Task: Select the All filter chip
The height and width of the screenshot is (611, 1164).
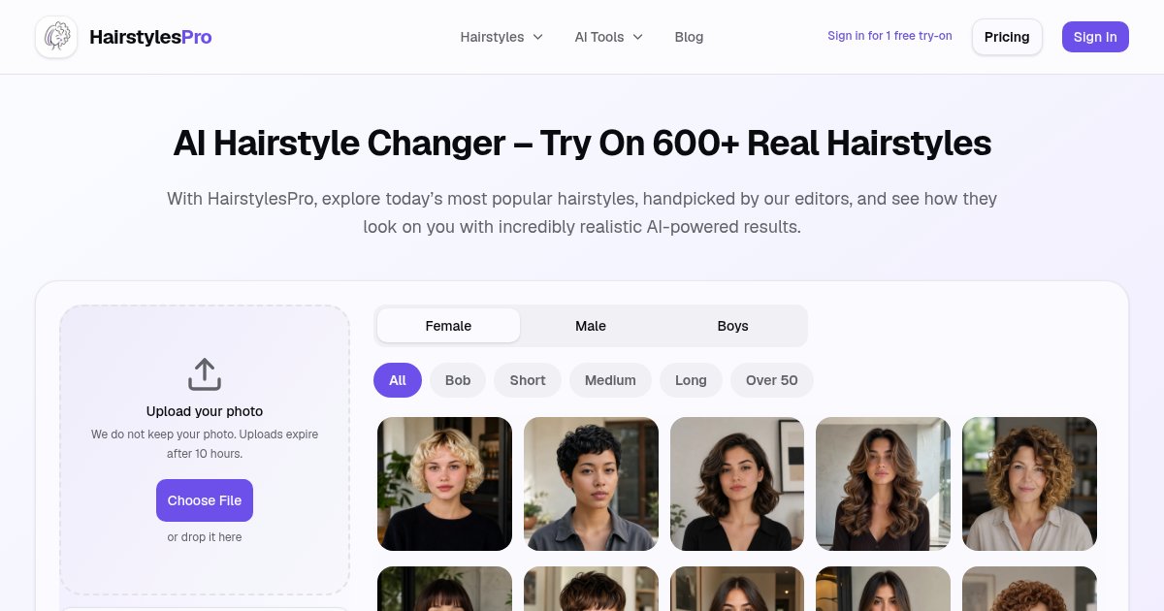Action: click(x=398, y=380)
